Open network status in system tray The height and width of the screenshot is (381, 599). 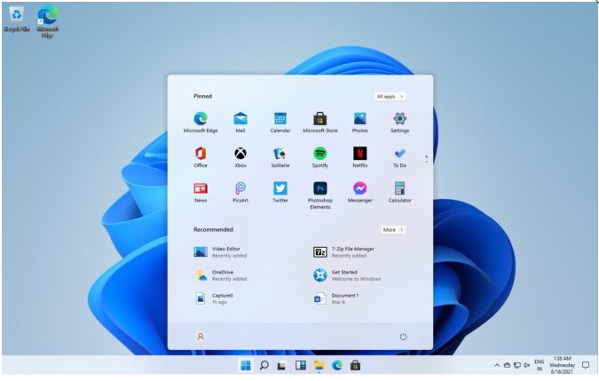click(x=516, y=365)
